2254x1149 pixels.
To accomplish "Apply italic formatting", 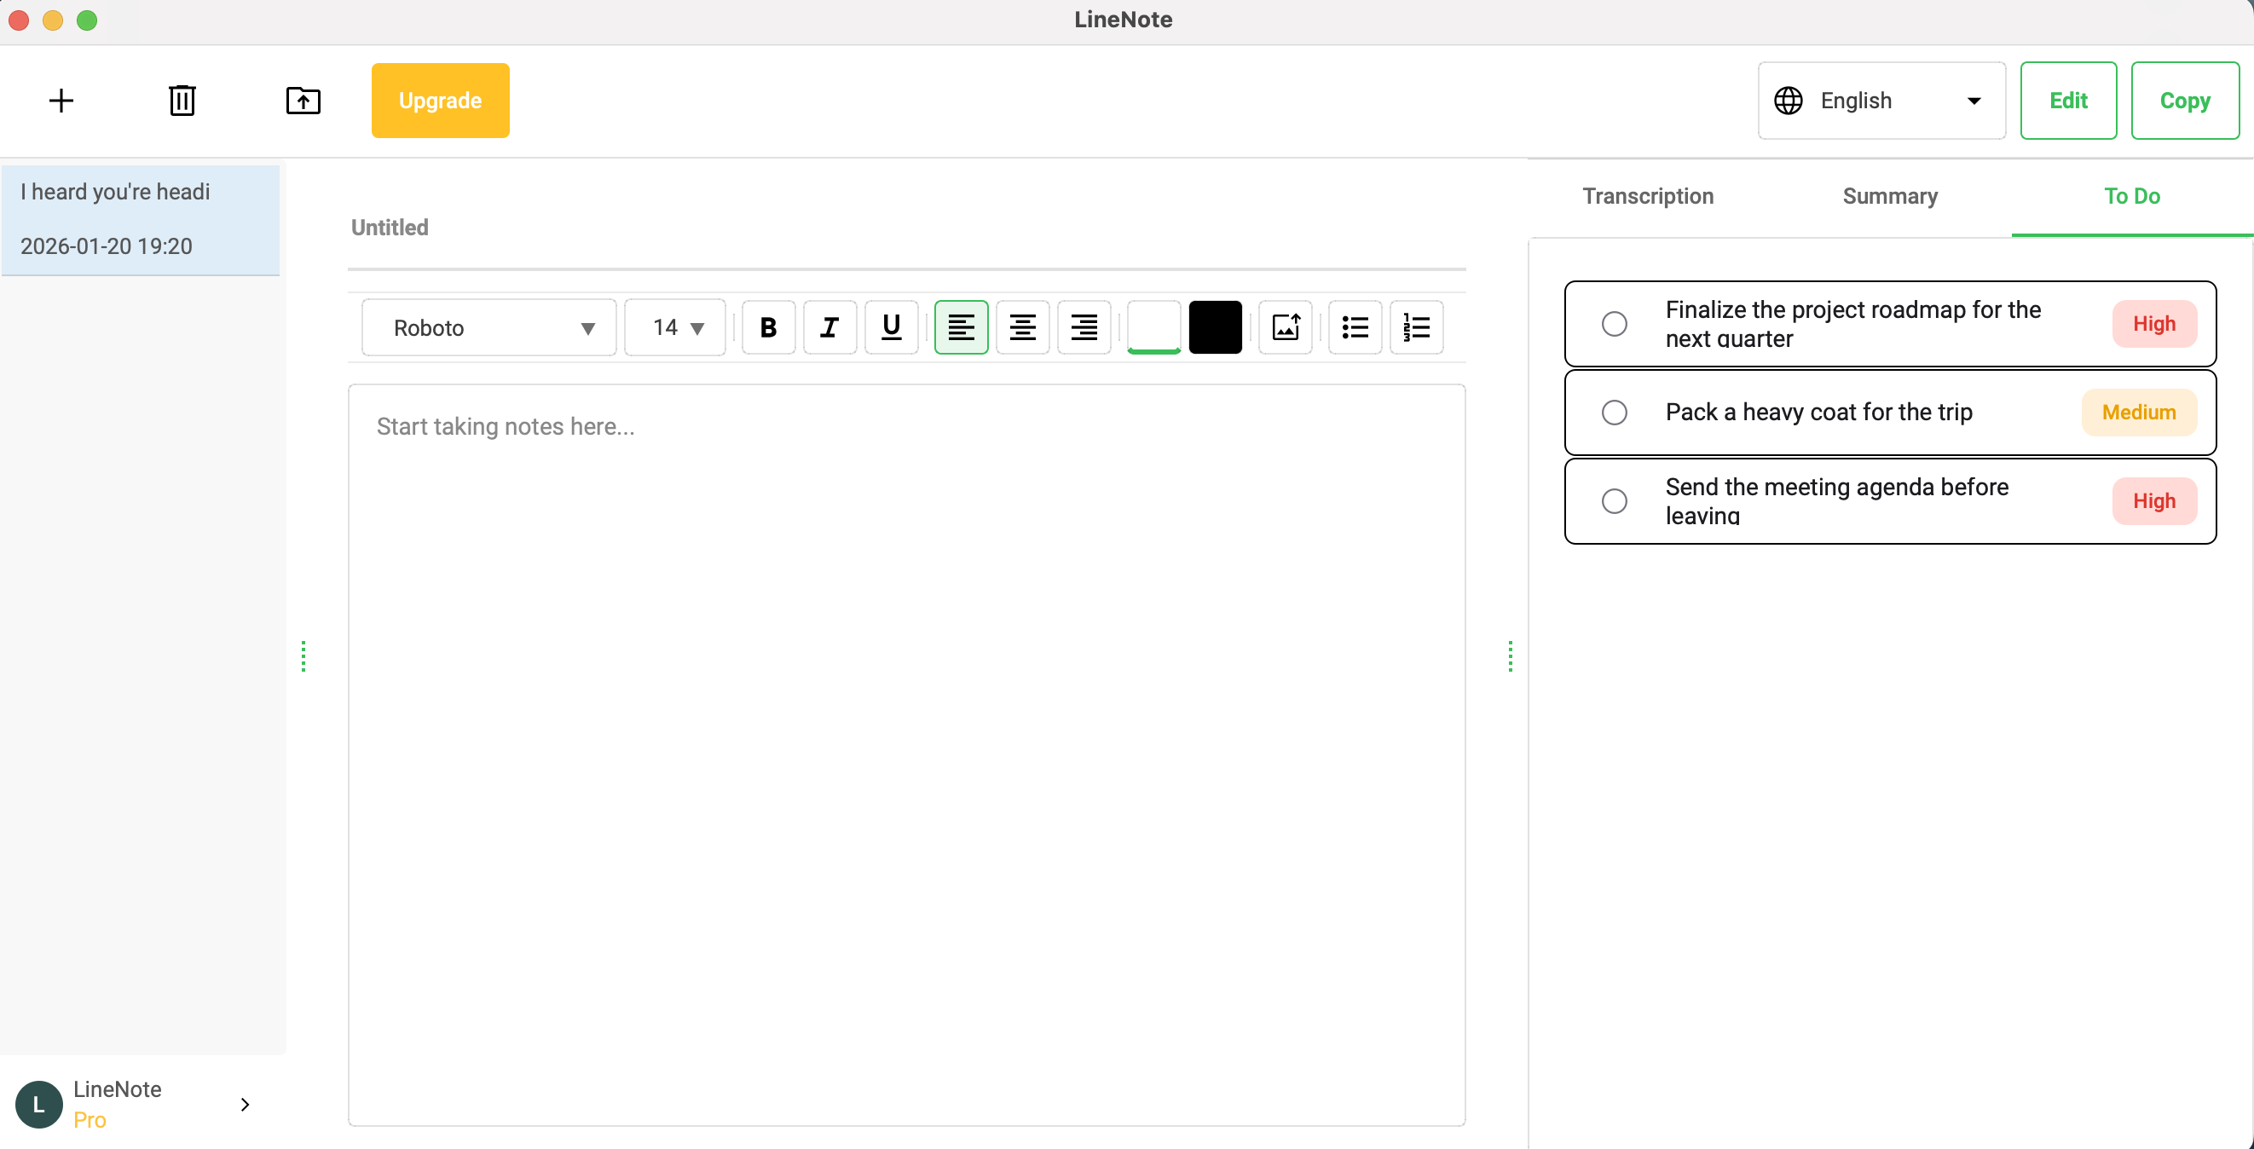I will click(x=829, y=326).
